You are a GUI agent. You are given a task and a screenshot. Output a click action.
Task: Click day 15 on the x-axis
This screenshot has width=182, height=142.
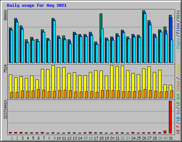pos(85,138)
